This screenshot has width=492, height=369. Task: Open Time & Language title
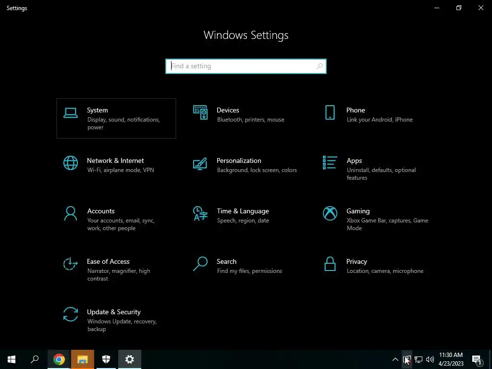(x=243, y=211)
